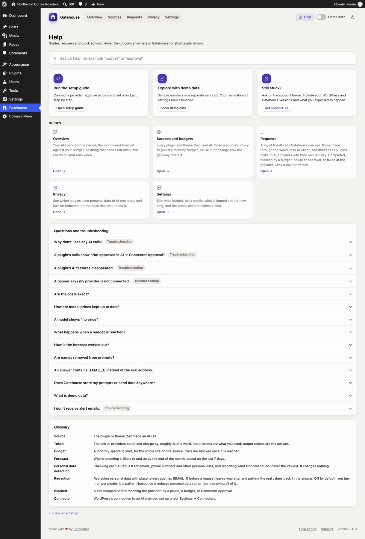
Task: Expand "What is demo data?"
Action: (203, 396)
